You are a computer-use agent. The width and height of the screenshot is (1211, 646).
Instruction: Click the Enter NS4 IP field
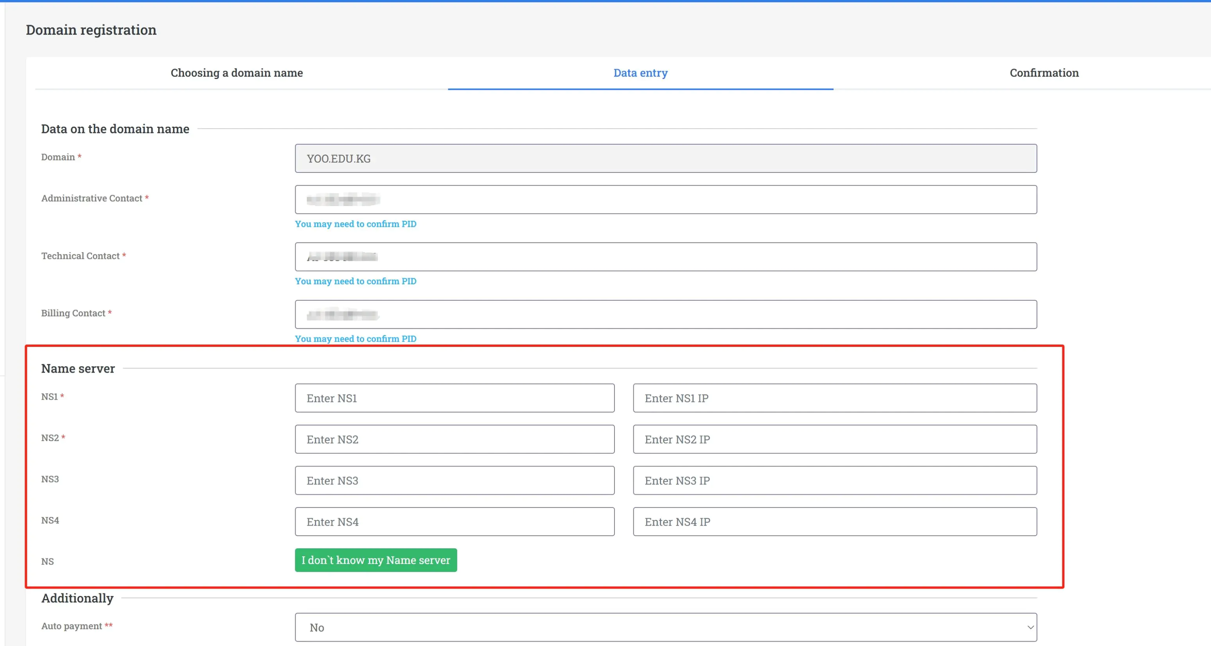(x=834, y=522)
